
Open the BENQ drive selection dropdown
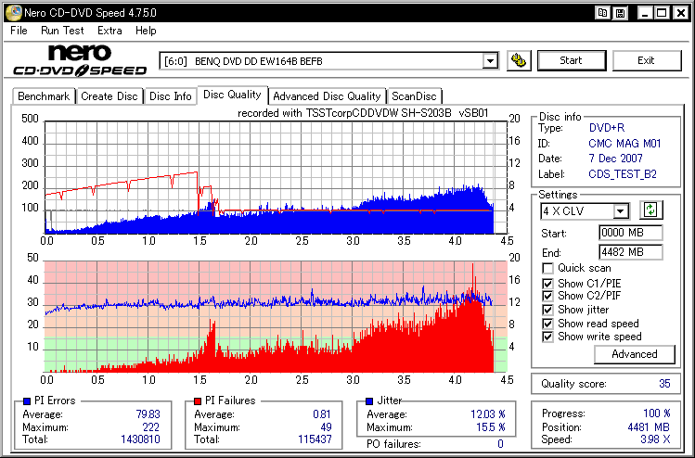coord(490,61)
